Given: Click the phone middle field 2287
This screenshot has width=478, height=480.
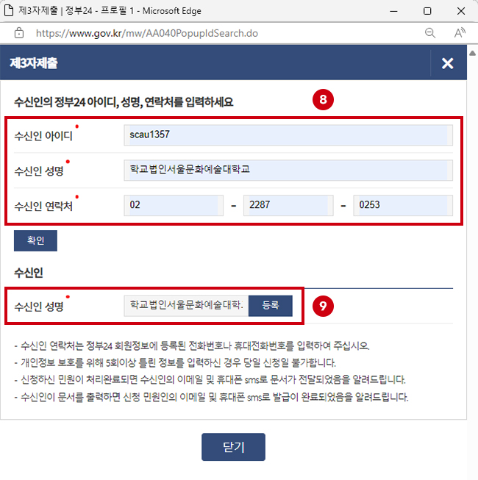Looking at the screenshot, I should coord(288,205).
